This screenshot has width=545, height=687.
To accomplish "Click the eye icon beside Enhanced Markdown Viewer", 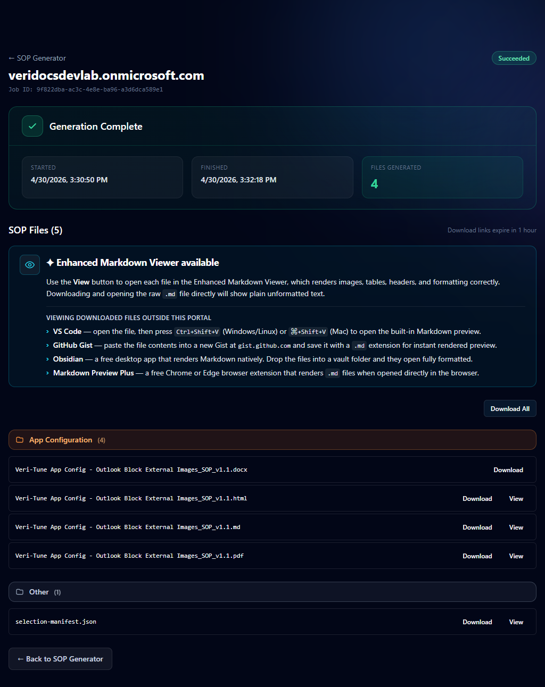I will [x=30, y=265].
